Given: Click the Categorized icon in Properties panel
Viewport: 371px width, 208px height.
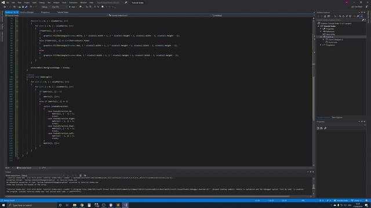Looking at the screenshot, I should click(318, 128).
